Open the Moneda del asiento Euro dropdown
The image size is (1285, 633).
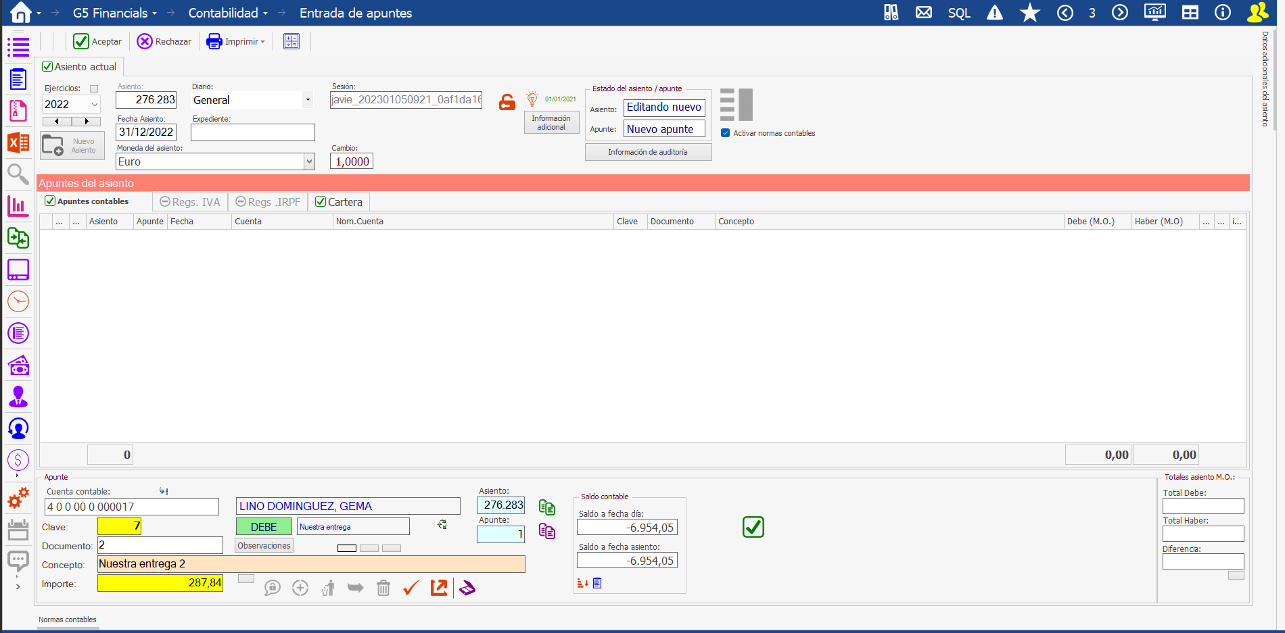pos(309,161)
